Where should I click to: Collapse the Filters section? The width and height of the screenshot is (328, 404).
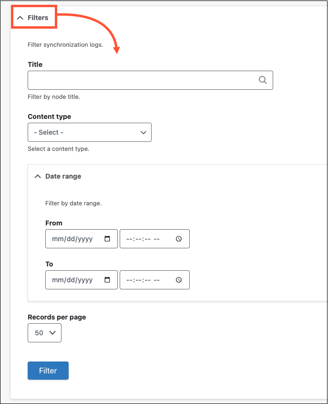(33, 18)
